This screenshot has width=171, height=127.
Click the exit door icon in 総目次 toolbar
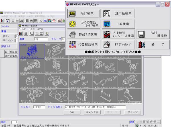point(21,34)
